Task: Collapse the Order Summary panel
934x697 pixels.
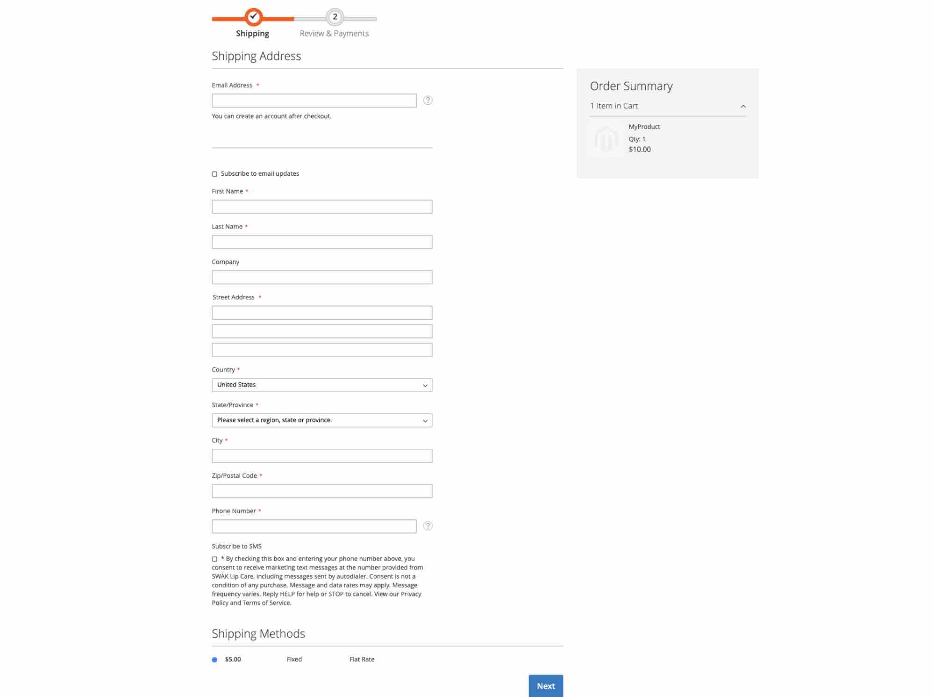Action: point(743,106)
